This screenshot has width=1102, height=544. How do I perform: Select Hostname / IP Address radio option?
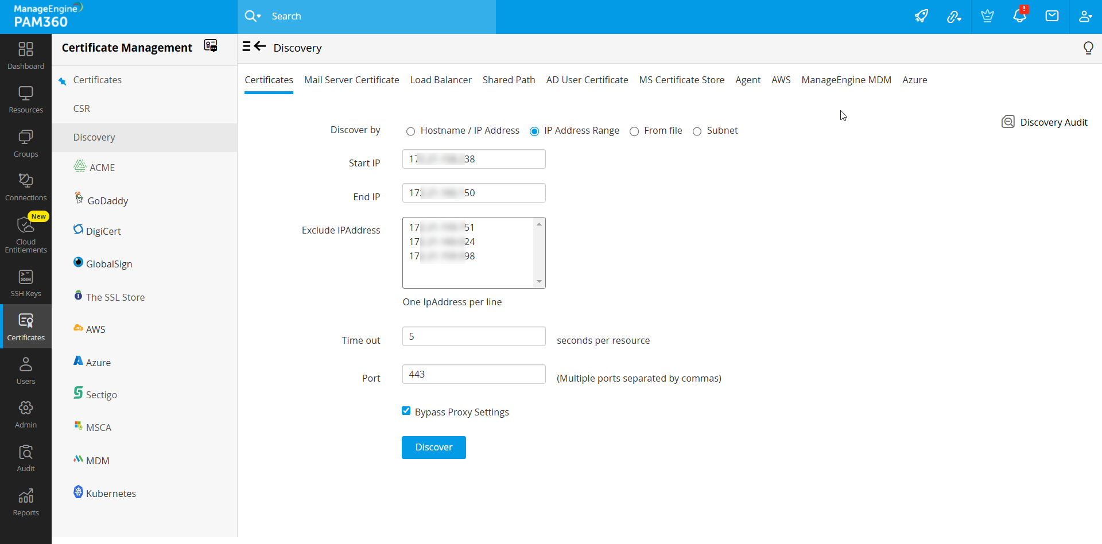click(x=410, y=131)
